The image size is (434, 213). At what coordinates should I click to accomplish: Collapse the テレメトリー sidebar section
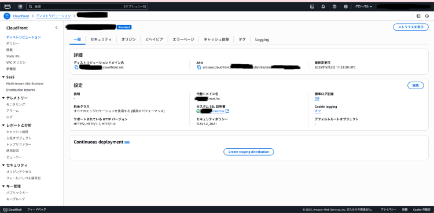pos(3,98)
